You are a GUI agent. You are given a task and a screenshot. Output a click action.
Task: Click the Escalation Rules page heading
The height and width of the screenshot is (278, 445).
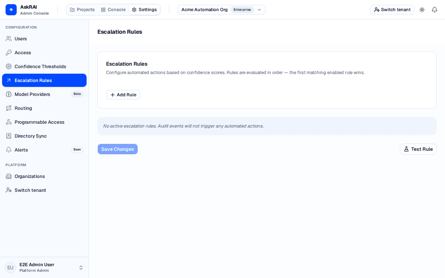120,32
